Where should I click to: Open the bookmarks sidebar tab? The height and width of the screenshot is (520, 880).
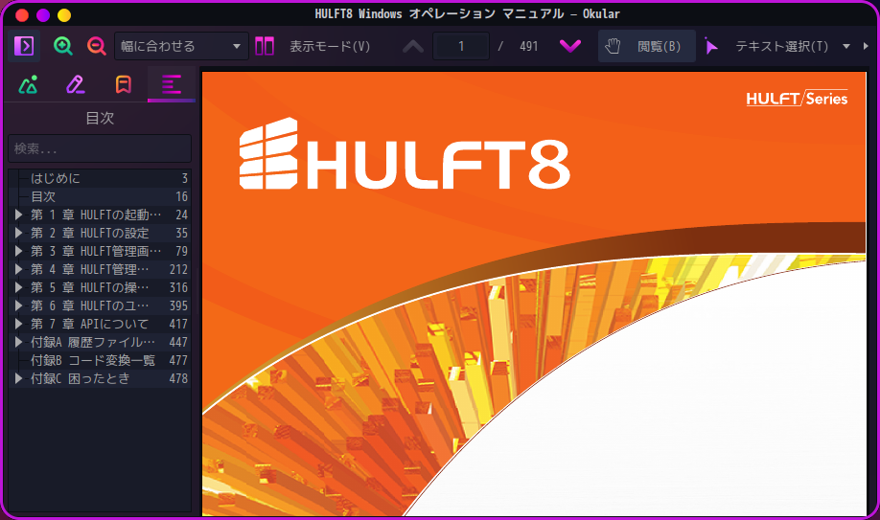pos(124,84)
